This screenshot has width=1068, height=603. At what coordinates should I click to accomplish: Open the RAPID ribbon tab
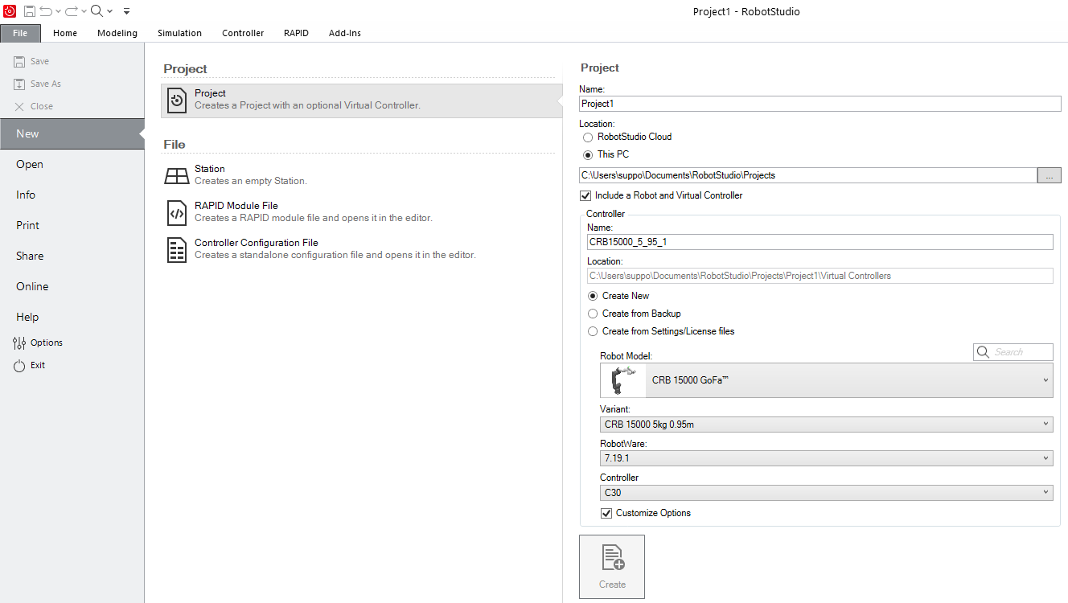click(x=296, y=33)
